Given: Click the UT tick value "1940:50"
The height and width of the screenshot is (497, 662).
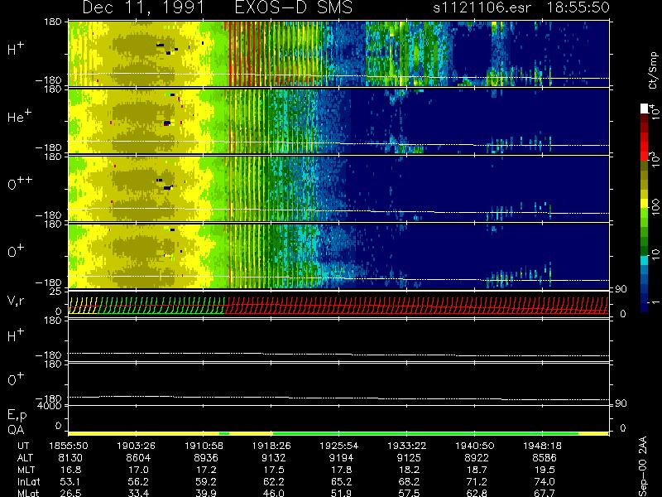Looking at the screenshot, I should pos(474,446).
